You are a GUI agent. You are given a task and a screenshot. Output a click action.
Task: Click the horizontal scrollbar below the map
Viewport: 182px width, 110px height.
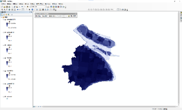[109, 106]
